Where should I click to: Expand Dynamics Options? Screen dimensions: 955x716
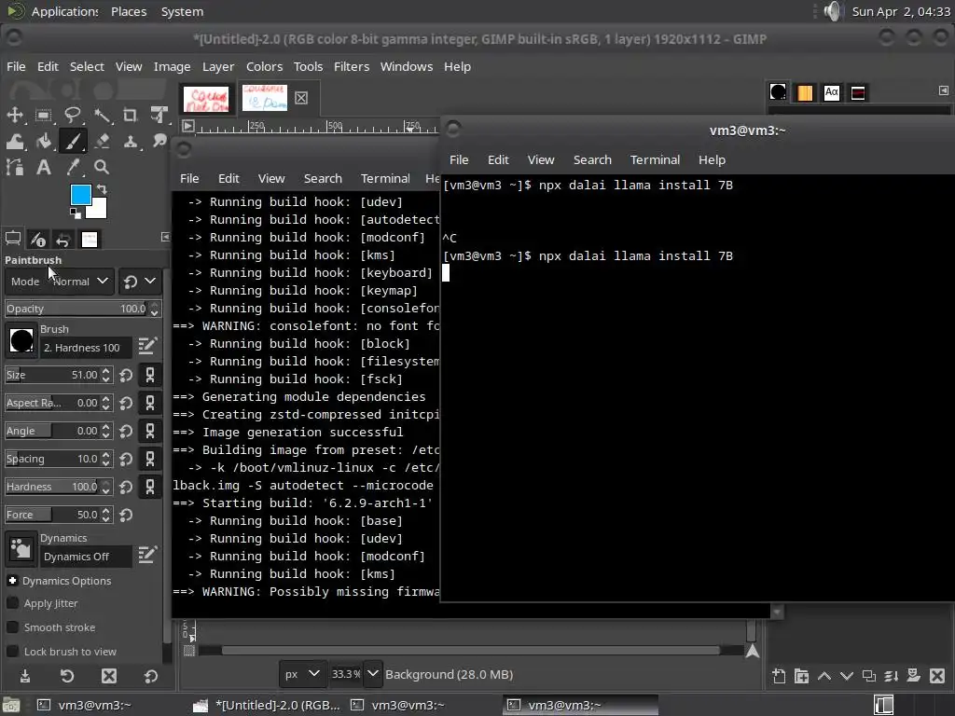[x=12, y=581]
